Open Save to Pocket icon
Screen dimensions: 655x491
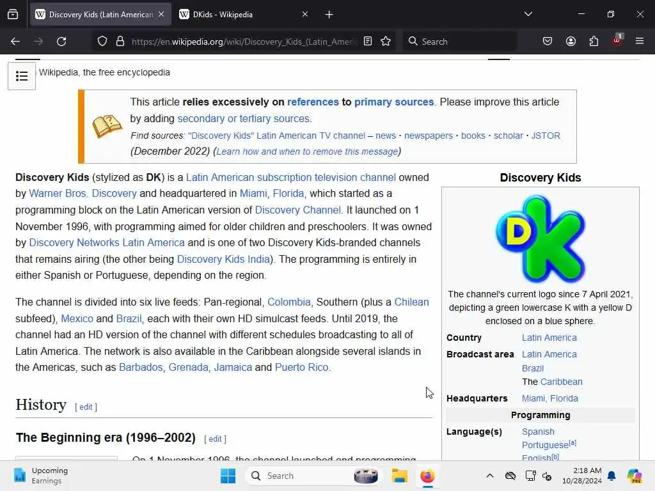[x=548, y=42]
